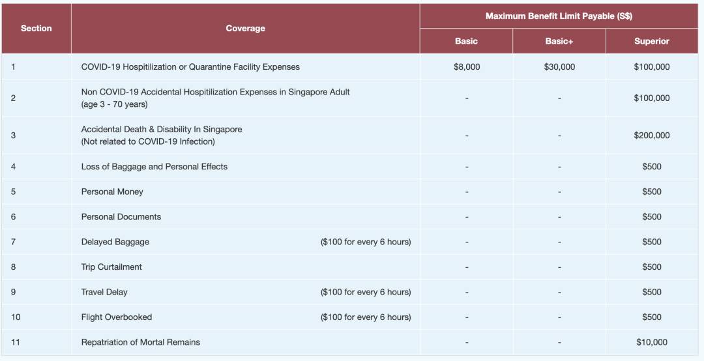Click the Personal Money coverage row
Screen dimensions: 704x361
coord(112,192)
